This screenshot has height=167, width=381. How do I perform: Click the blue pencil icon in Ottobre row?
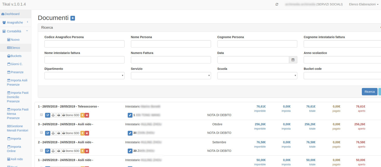(130, 133)
